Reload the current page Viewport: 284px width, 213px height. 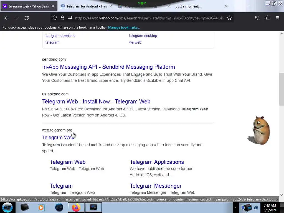tap(27, 18)
